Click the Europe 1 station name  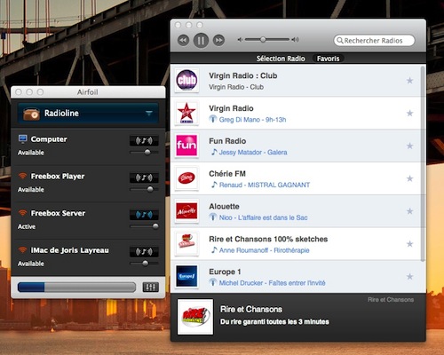[225, 272]
